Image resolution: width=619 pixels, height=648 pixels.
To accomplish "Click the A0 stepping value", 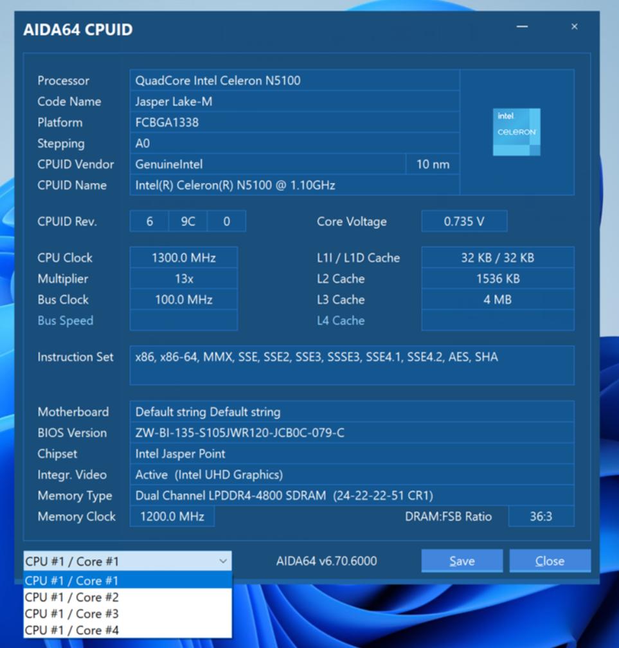I will [294, 143].
